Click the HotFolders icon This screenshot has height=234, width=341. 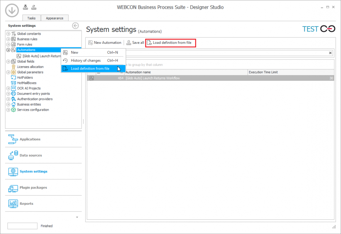[14, 77]
